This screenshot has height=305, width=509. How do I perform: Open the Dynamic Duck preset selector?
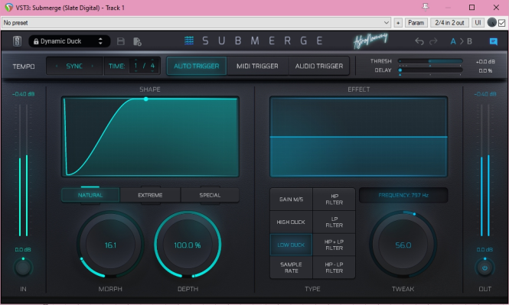click(x=69, y=41)
